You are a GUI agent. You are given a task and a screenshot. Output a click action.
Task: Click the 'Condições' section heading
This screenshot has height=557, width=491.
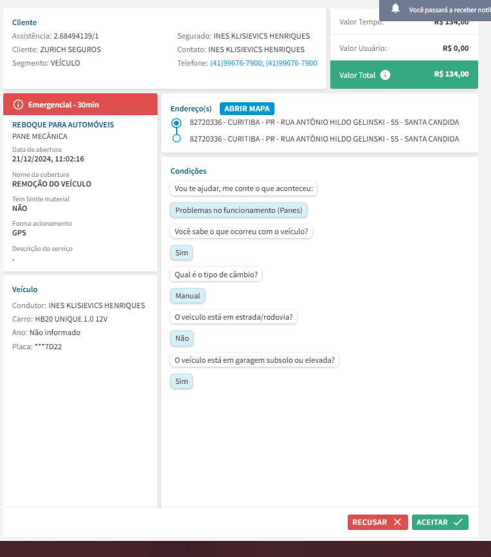[188, 171]
